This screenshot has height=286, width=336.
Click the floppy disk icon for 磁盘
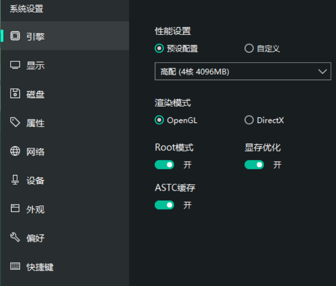[x=15, y=93]
